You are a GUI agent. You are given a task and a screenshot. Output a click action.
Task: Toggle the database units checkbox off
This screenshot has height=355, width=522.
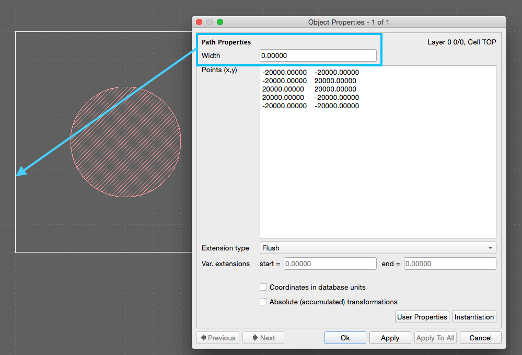[263, 287]
